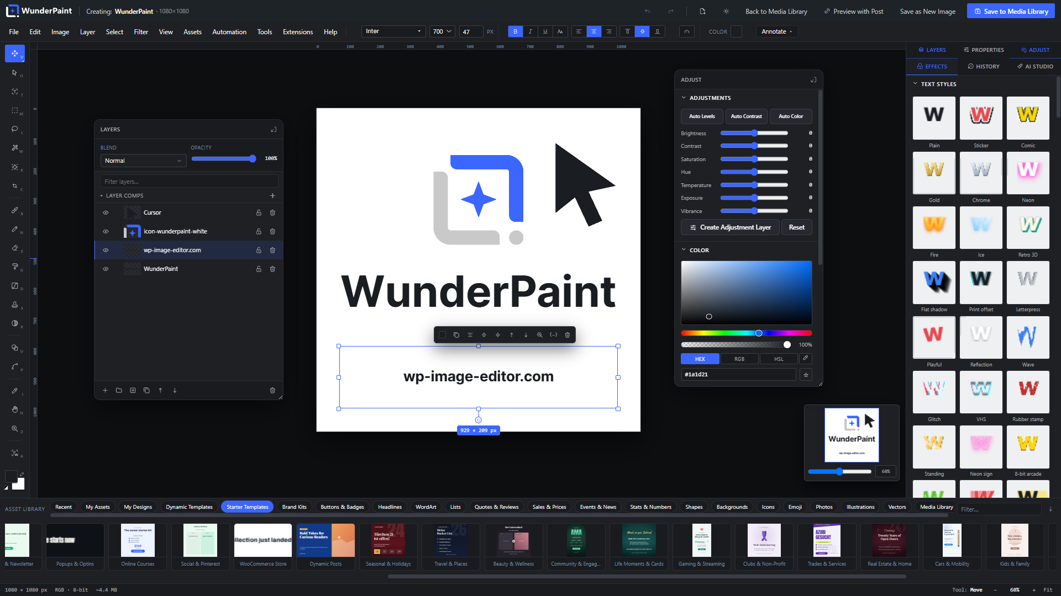This screenshot has height=596, width=1061.
Task: Open the Normal blend mode dropdown
Action: [143, 161]
